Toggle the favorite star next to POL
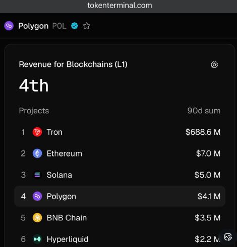 87,26
